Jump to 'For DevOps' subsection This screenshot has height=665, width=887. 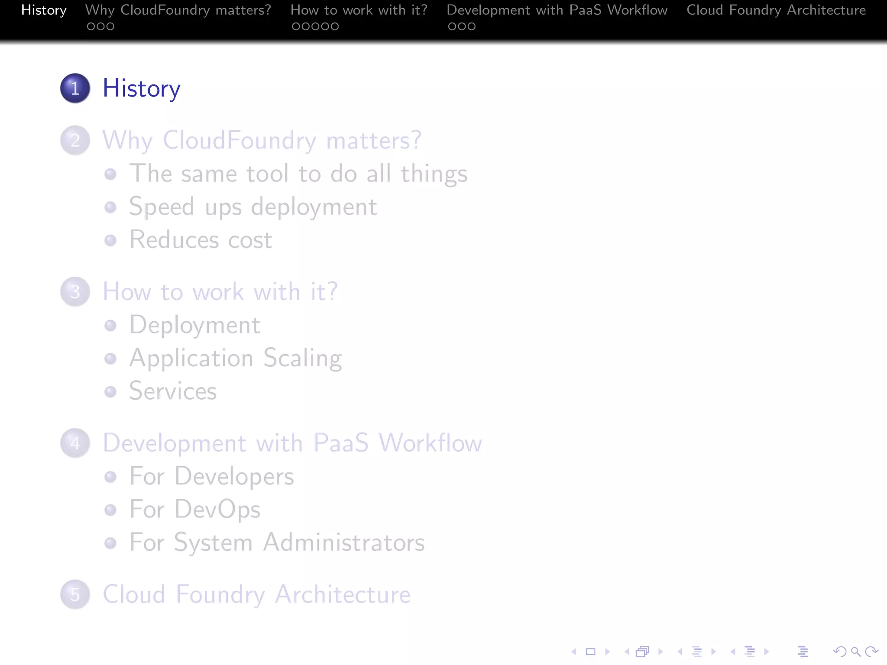tap(195, 510)
